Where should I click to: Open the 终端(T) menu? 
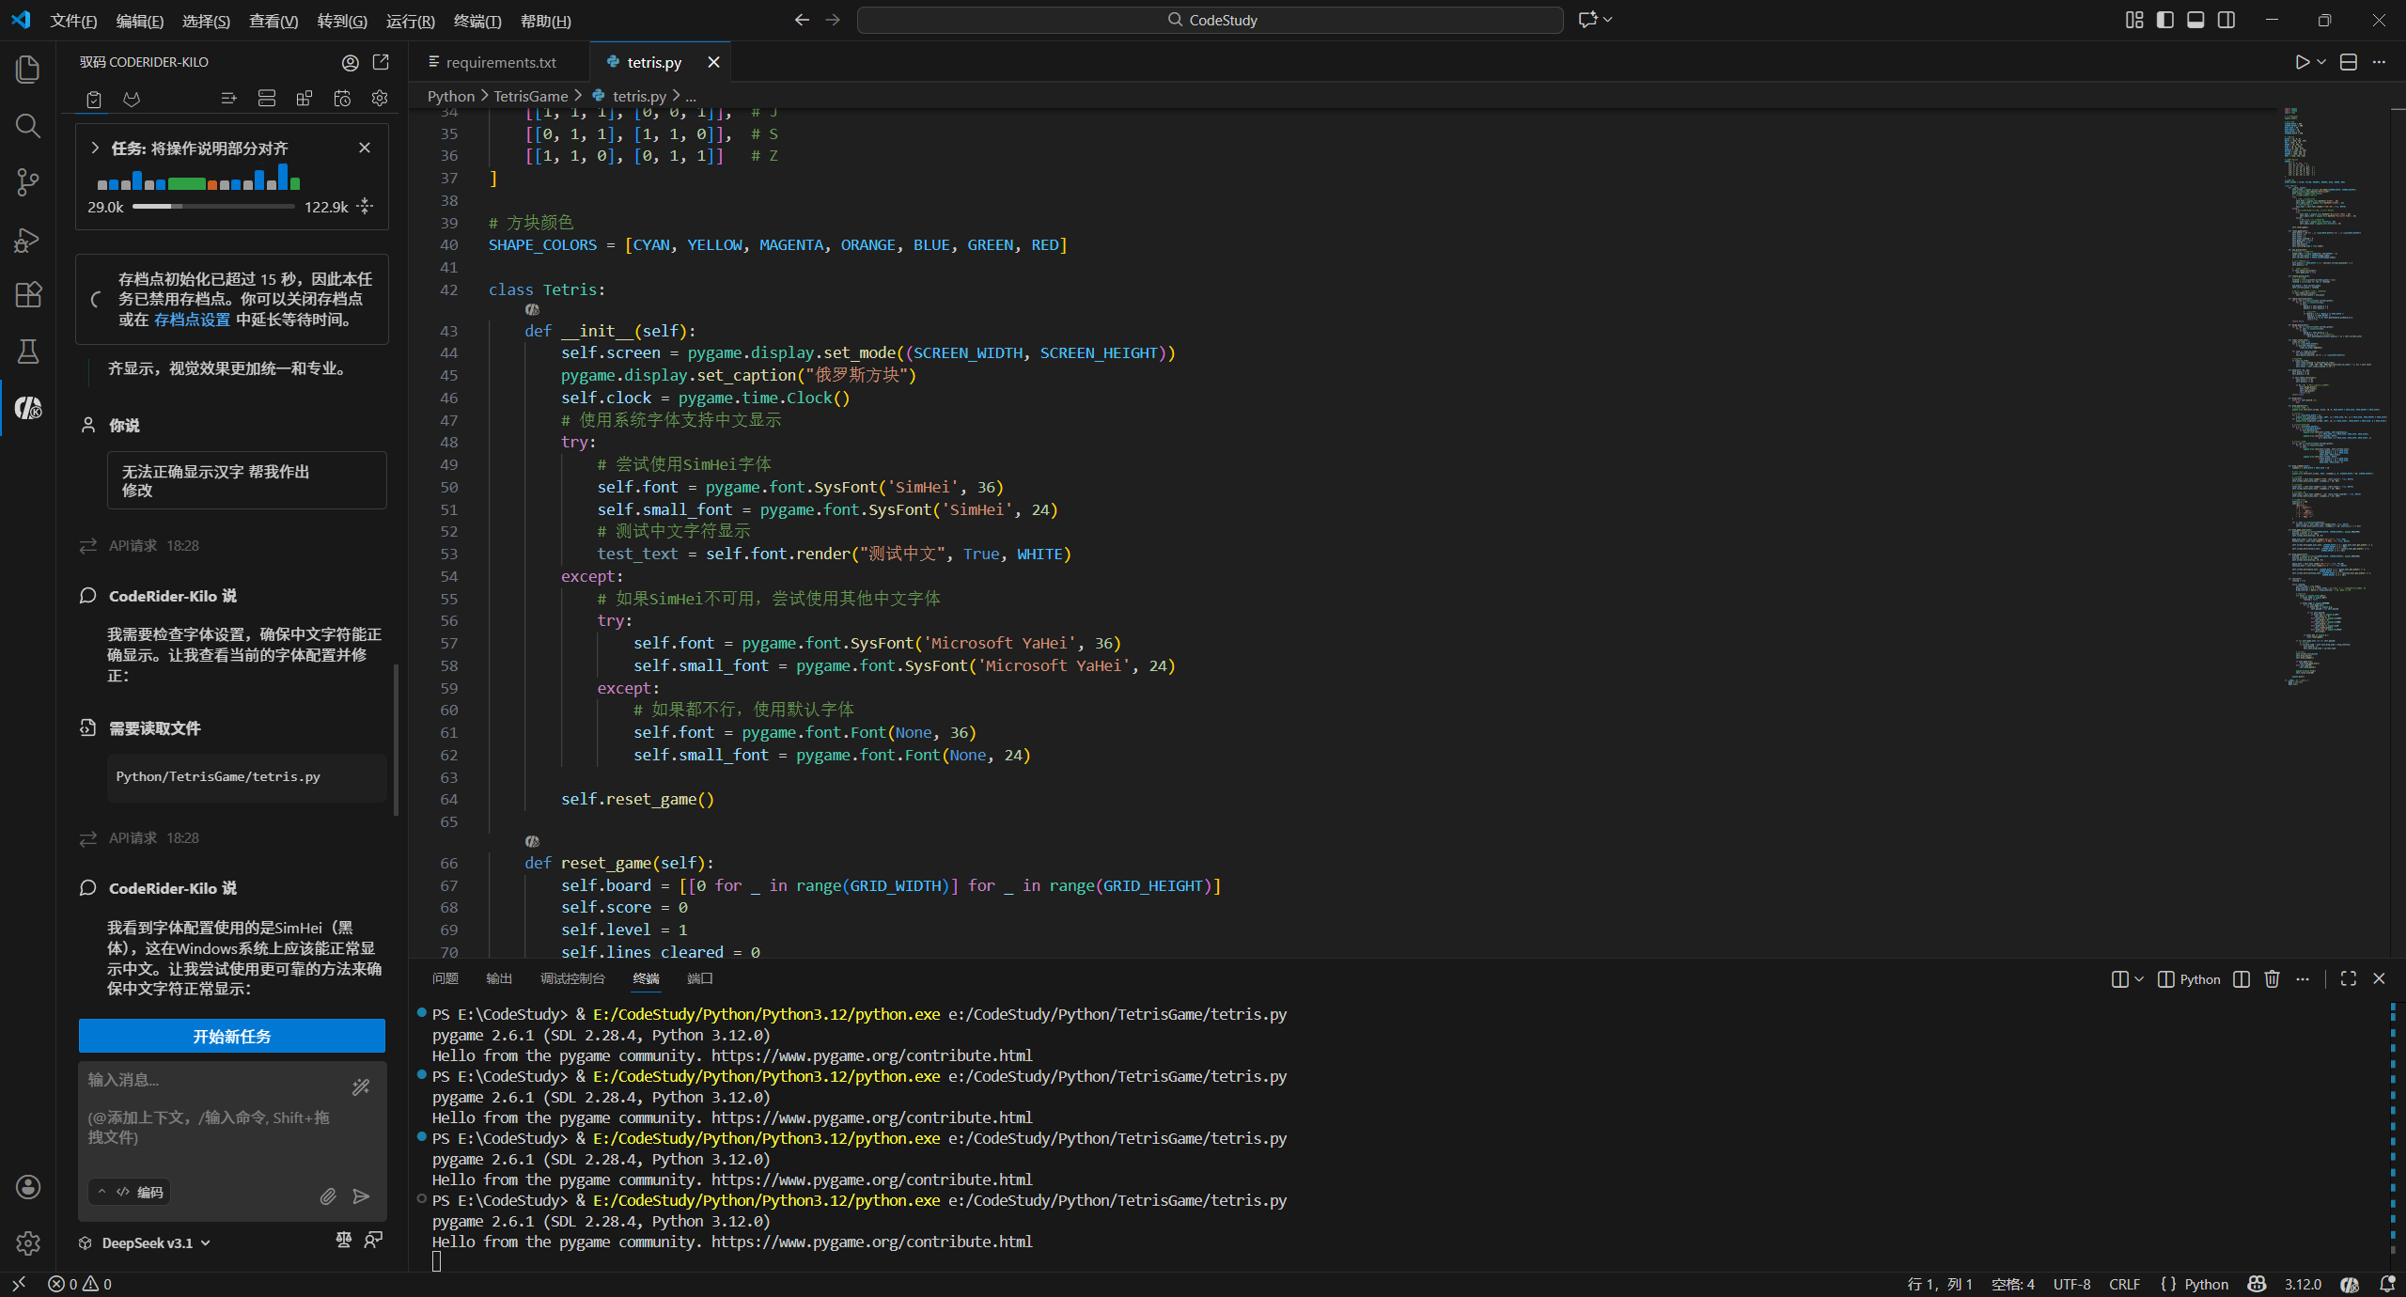[x=477, y=21]
